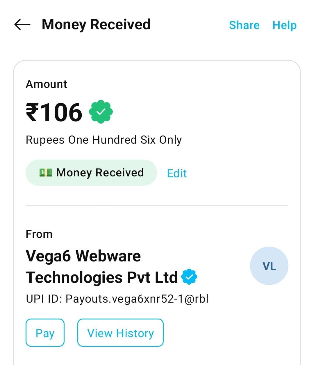
Task: Tap the back arrow icon
Action: tap(22, 25)
